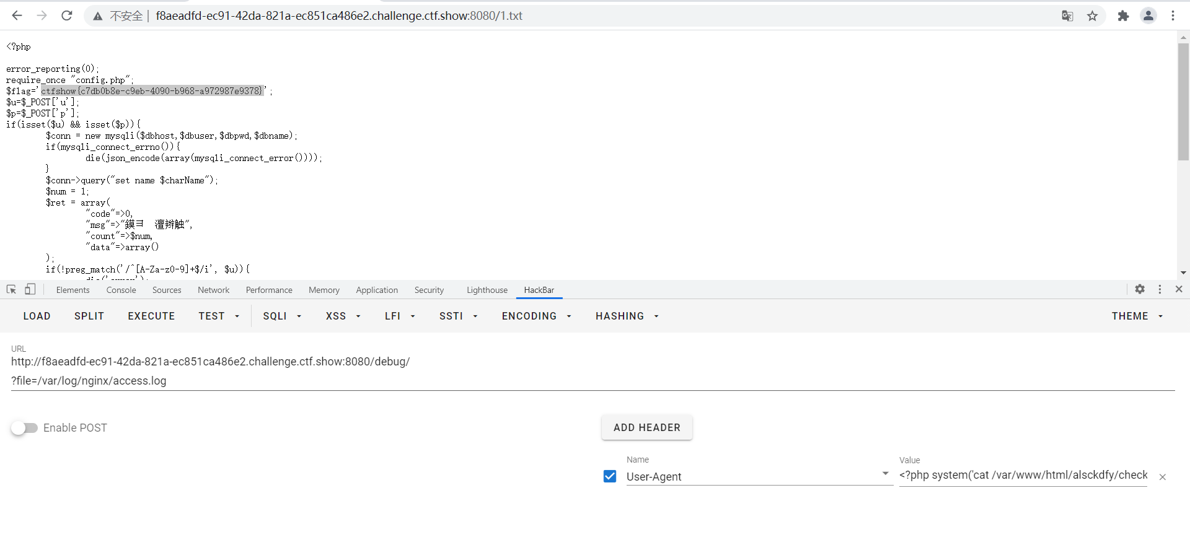Image resolution: width=1190 pixels, height=545 pixels.
Task: Open the HASHING dropdown
Action: click(627, 316)
